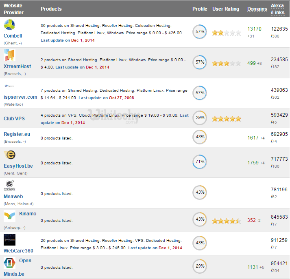Image resolution: width=290 pixels, height=279 pixels.
Task: Open the XtreemHost provider link
Action: [x=17, y=66]
